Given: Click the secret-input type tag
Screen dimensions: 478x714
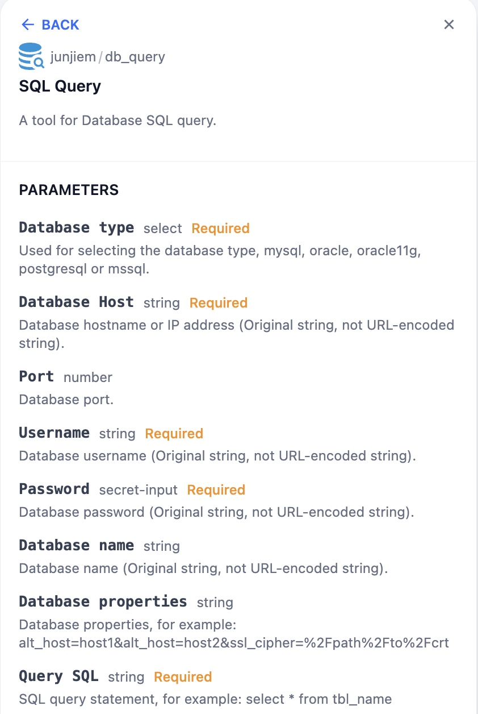Looking at the screenshot, I should (x=138, y=490).
